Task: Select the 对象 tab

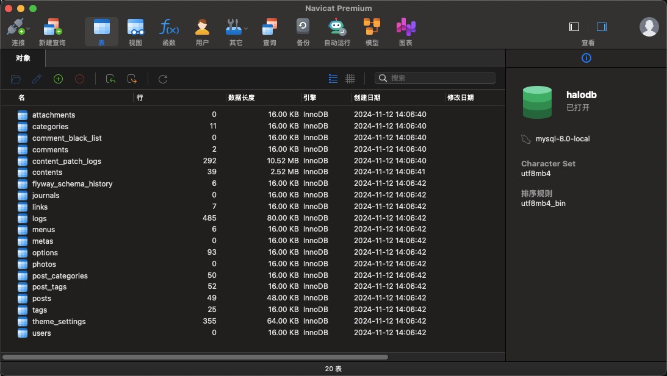Action: tap(23, 58)
